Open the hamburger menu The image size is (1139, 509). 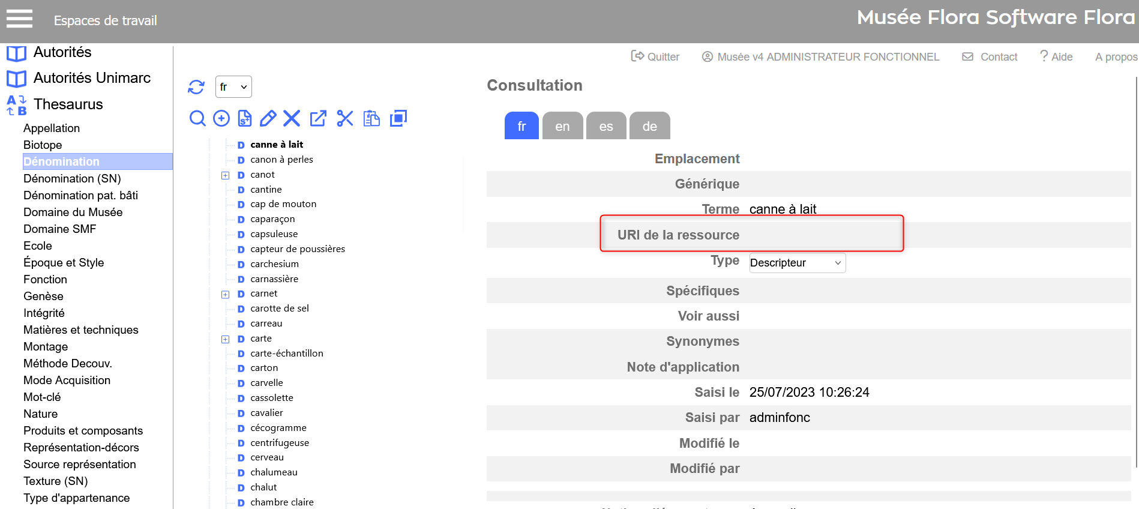pyautogui.click(x=20, y=19)
